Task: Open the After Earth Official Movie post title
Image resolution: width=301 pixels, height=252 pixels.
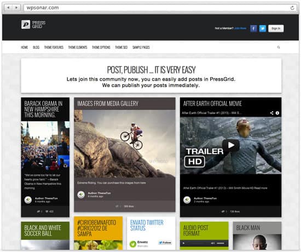Action: pos(212,104)
